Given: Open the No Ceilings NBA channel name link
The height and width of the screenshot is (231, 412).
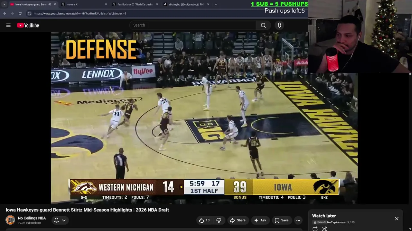Looking at the screenshot, I should 32,218.
